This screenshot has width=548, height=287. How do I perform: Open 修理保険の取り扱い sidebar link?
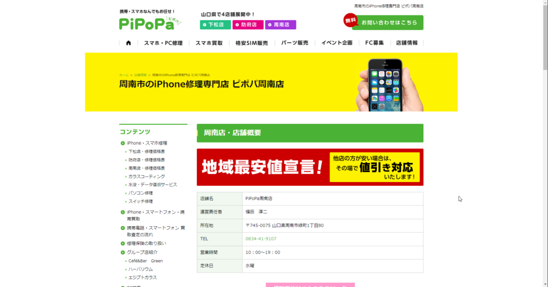147,243
